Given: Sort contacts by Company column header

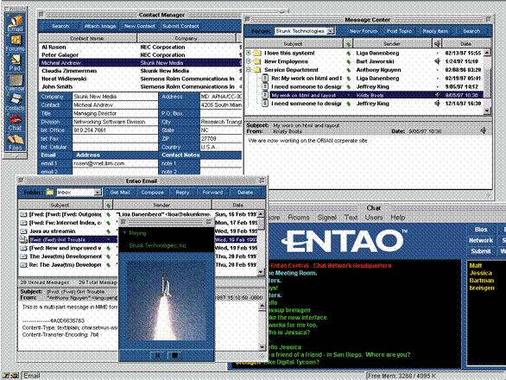Looking at the screenshot, I should pos(186,38).
